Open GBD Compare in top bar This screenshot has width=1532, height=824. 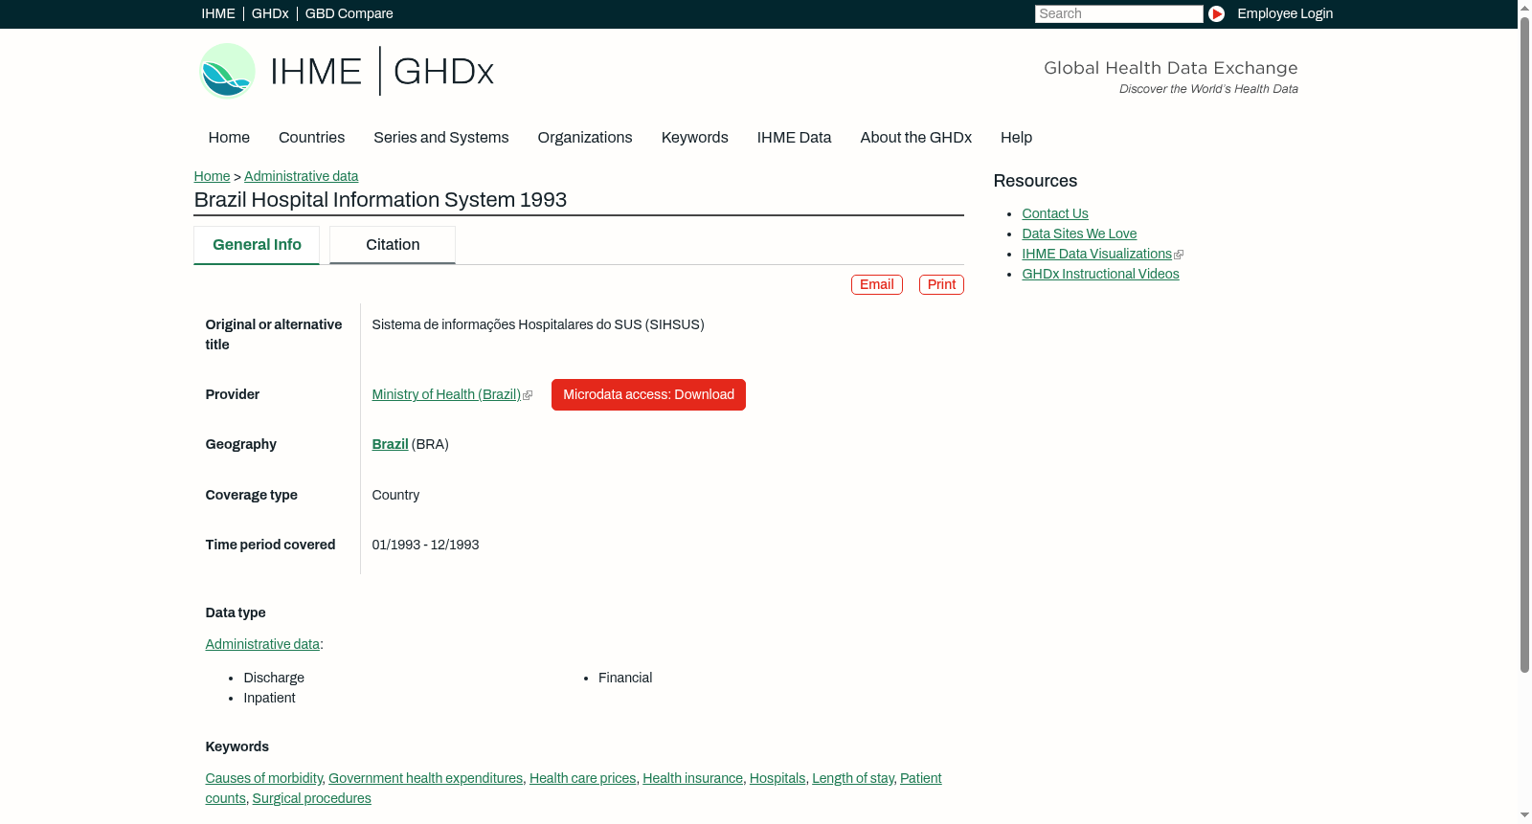coord(349,13)
